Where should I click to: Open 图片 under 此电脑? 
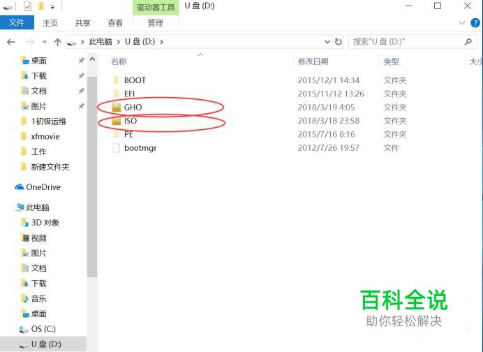point(34,253)
